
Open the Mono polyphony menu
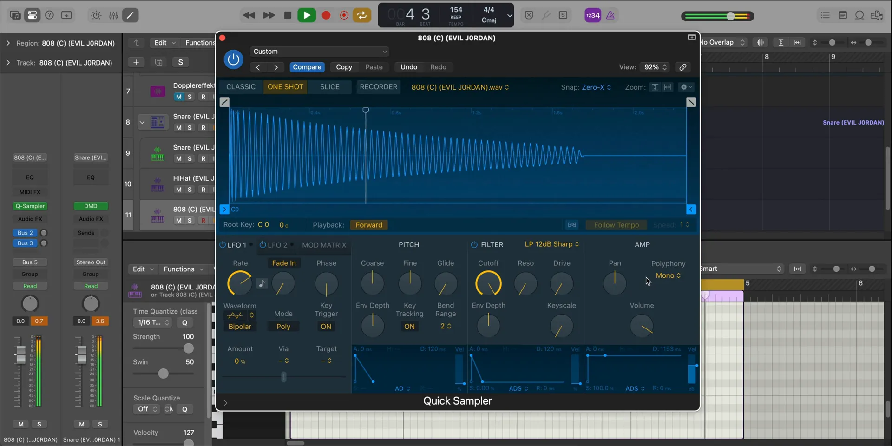tap(668, 275)
